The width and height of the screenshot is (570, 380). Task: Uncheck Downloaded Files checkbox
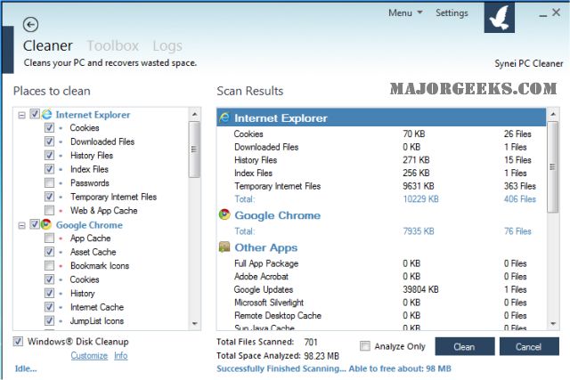50,141
